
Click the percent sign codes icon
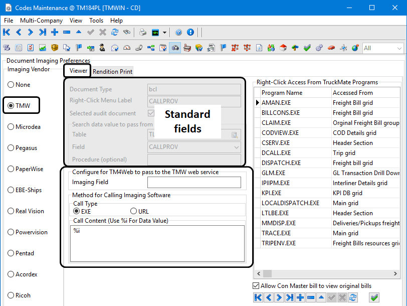point(7,48)
